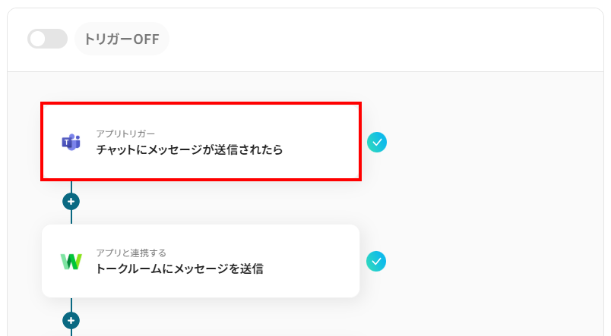Click the checkmark beside the Teams trigger
The image size is (611, 336).
pyautogui.click(x=377, y=142)
